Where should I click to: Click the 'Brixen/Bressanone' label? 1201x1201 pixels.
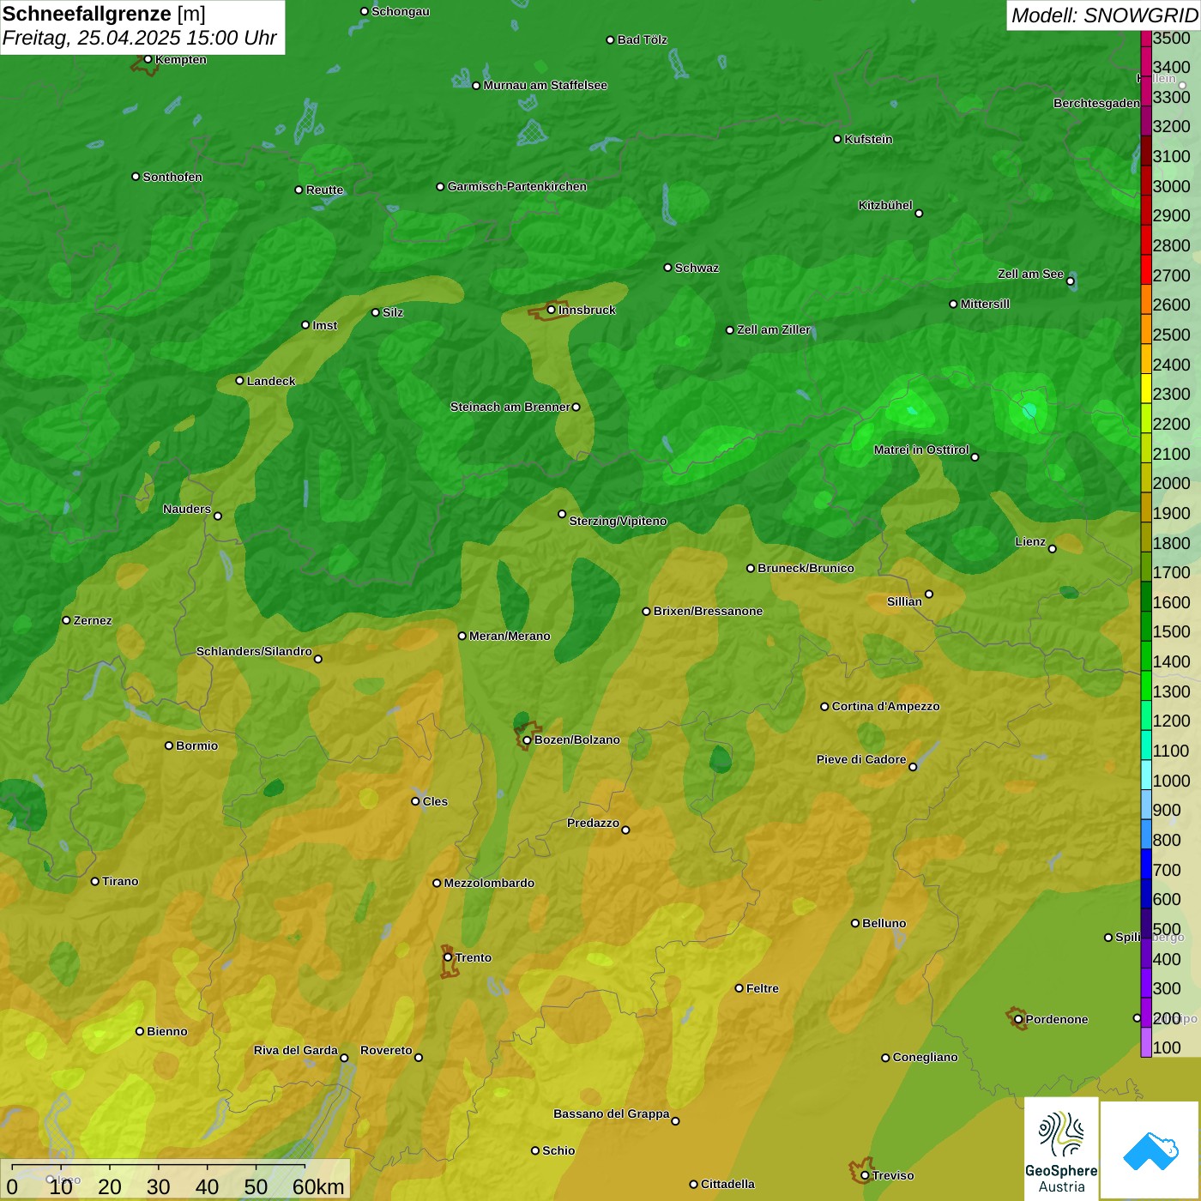tap(708, 611)
